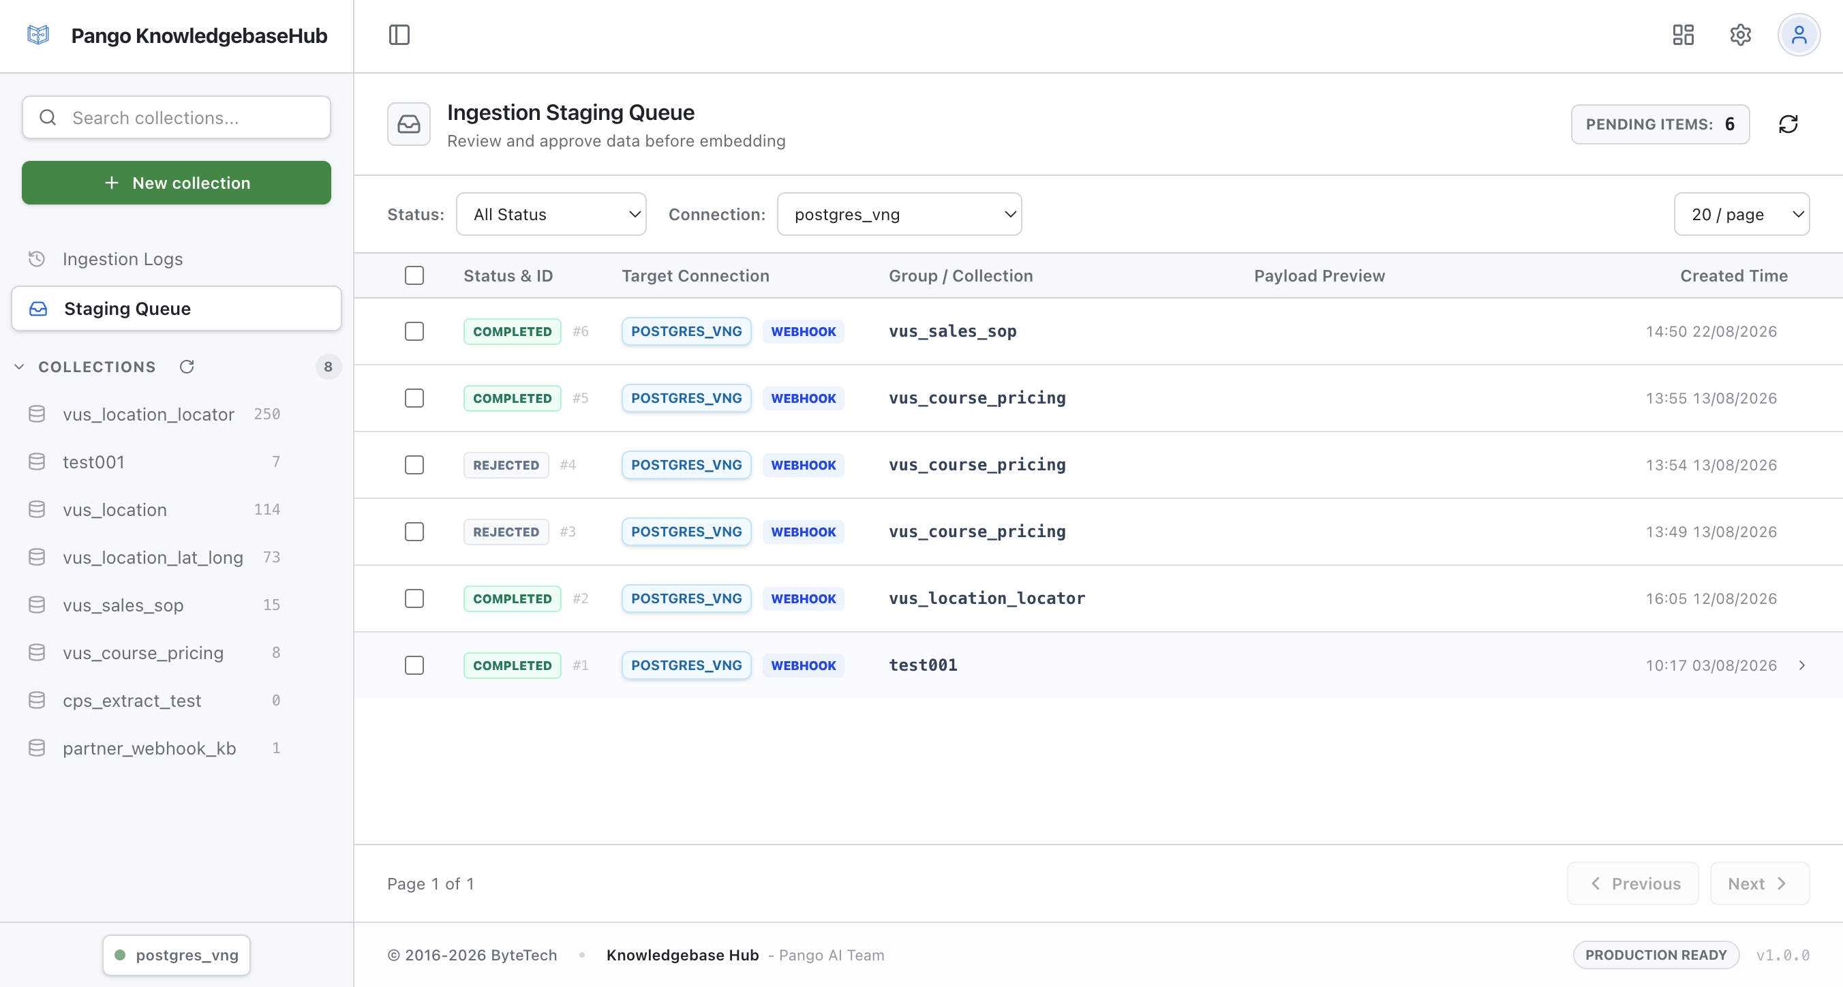
Task: Click the Pango KnowledgebaseHub logo icon
Action: tap(38, 34)
